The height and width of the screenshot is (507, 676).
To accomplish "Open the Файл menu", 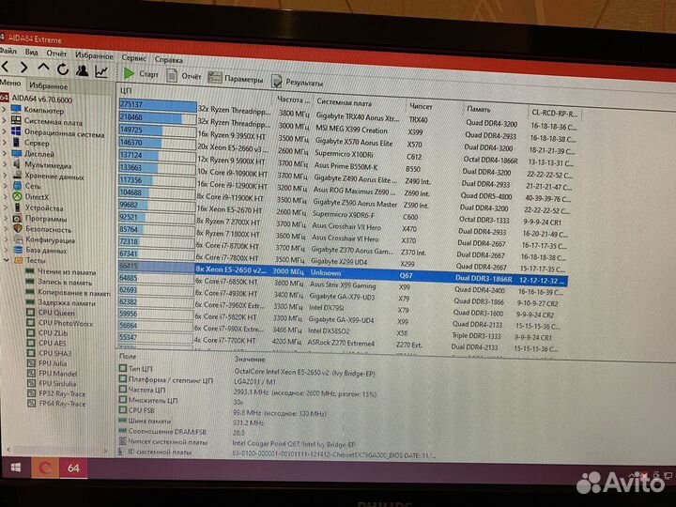I will [8, 51].
